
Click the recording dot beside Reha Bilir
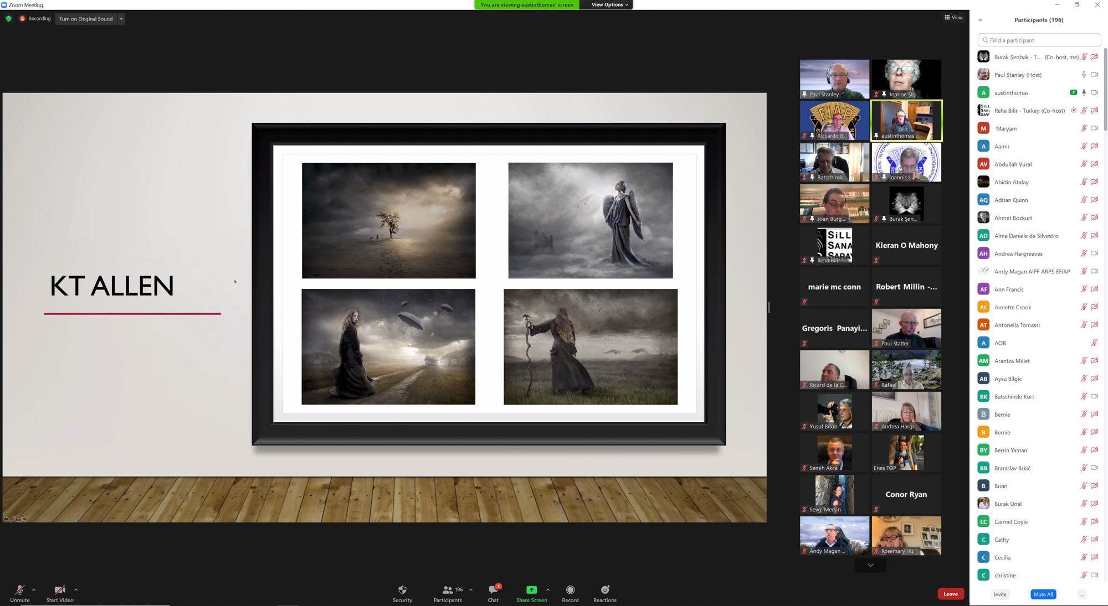coord(1074,110)
